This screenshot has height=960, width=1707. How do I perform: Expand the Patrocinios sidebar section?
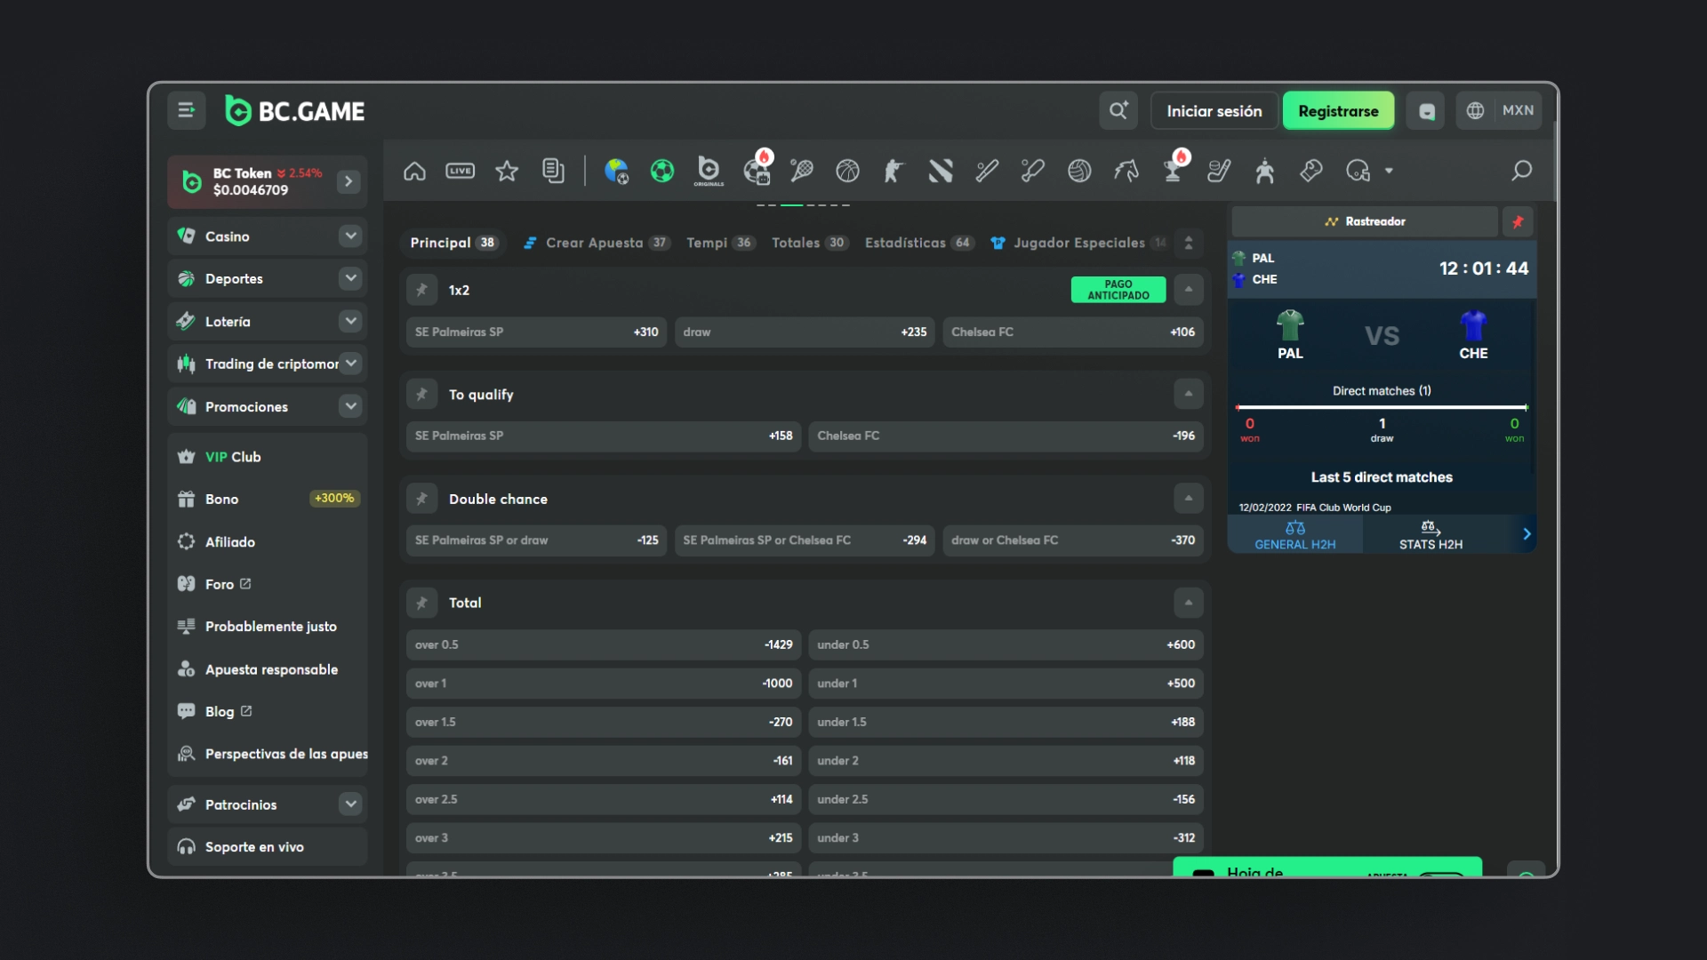pyautogui.click(x=350, y=804)
